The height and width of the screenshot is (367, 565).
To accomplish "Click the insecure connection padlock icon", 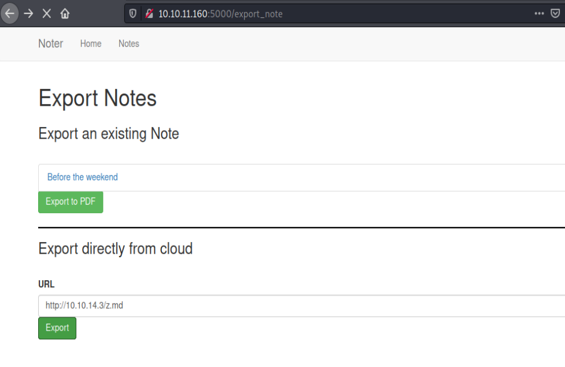I will pos(149,13).
